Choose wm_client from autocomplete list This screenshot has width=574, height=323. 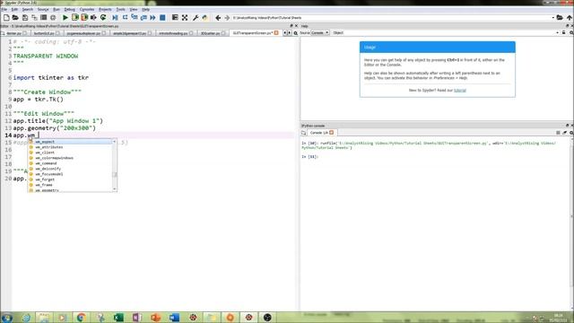tap(71, 153)
